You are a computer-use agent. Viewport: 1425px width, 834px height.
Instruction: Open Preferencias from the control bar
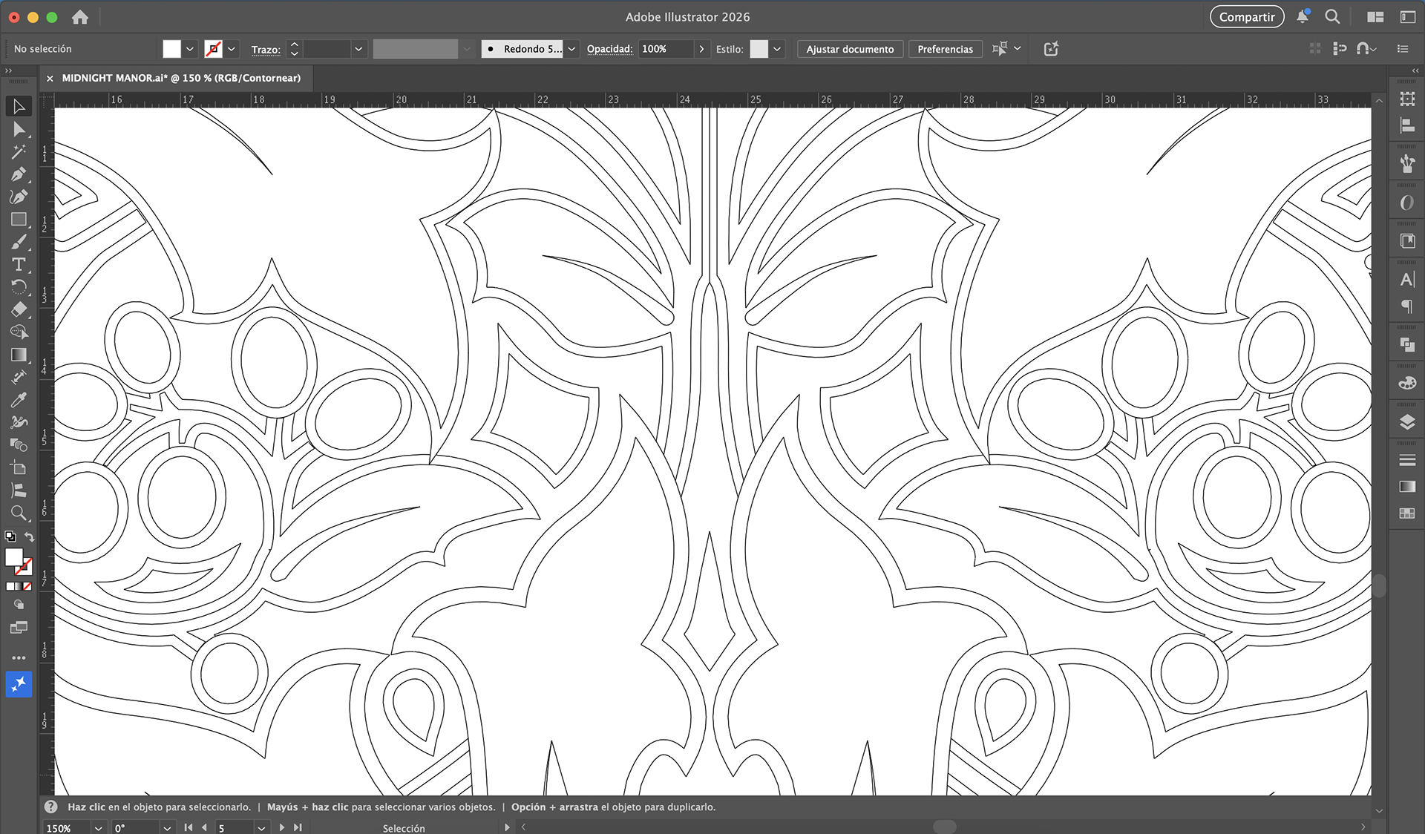pyautogui.click(x=945, y=49)
